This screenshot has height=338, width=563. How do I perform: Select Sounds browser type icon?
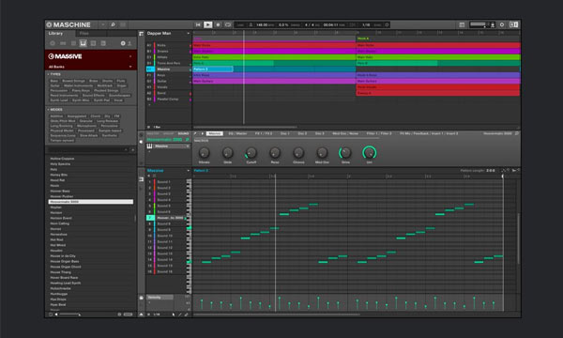[x=73, y=43]
